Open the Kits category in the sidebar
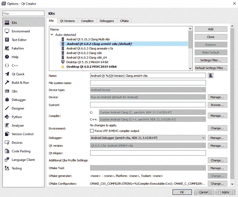Image resolution: width=238 pixels, height=197 pixels. (23, 23)
